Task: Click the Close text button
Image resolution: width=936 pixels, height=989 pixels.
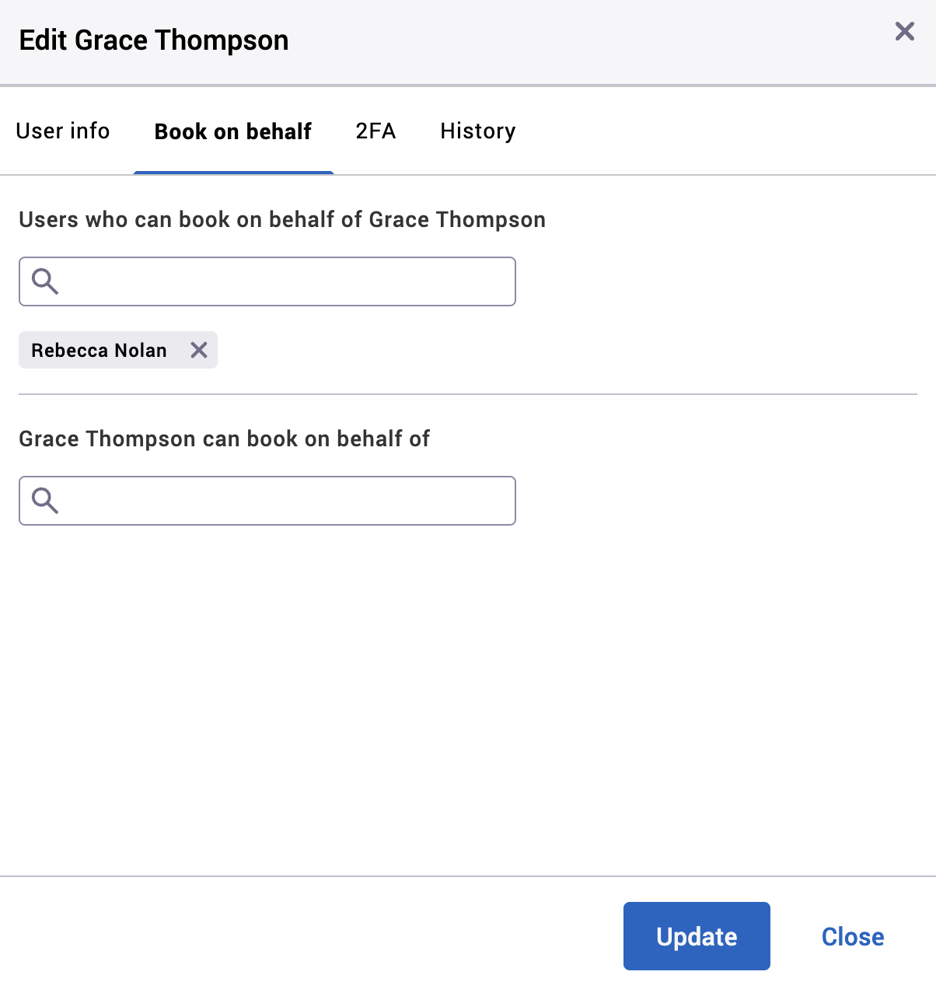Action: (852, 936)
